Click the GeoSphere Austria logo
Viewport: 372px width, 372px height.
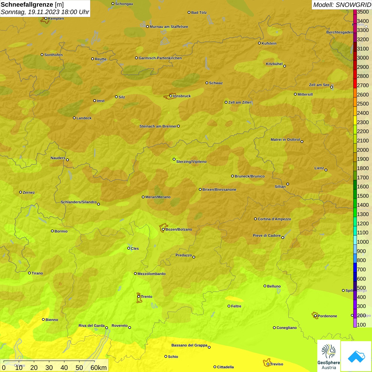(329, 356)
